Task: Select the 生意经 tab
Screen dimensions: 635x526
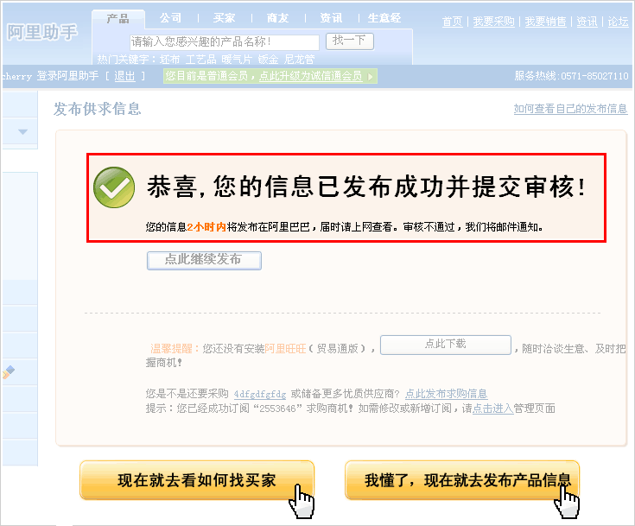Action: (384, 18)
